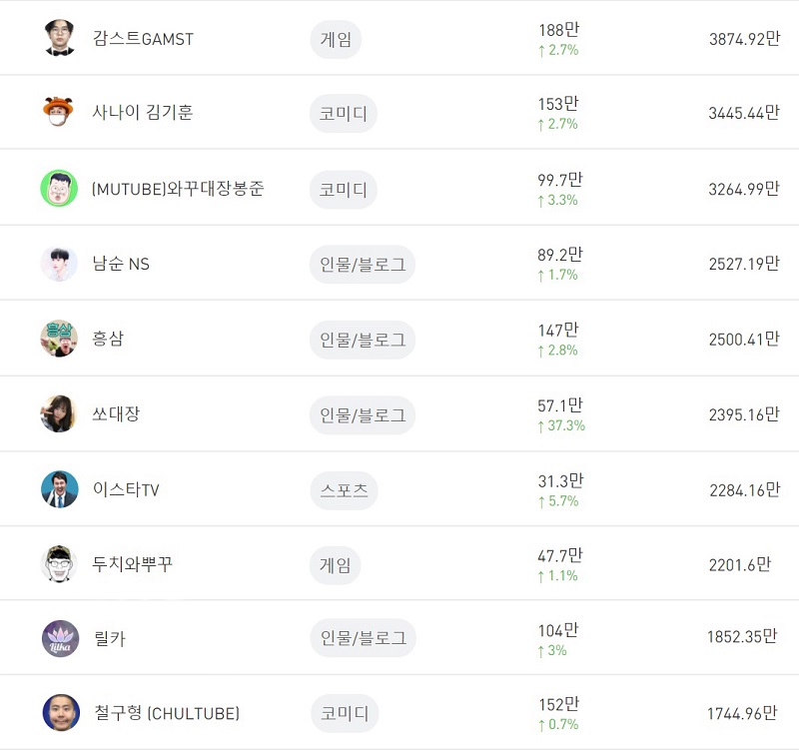This screenshot has width=799, height=750.
Task: Click the 게임 tag on 두치와뿌꾸 row
Action: [336, 565]
